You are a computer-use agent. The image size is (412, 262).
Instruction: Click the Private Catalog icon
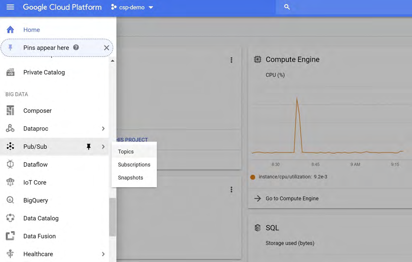coord(10,72)
